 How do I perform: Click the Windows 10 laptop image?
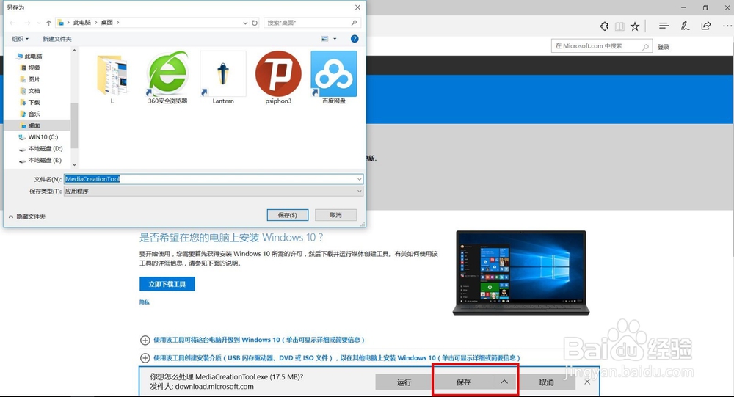(521, 272)
